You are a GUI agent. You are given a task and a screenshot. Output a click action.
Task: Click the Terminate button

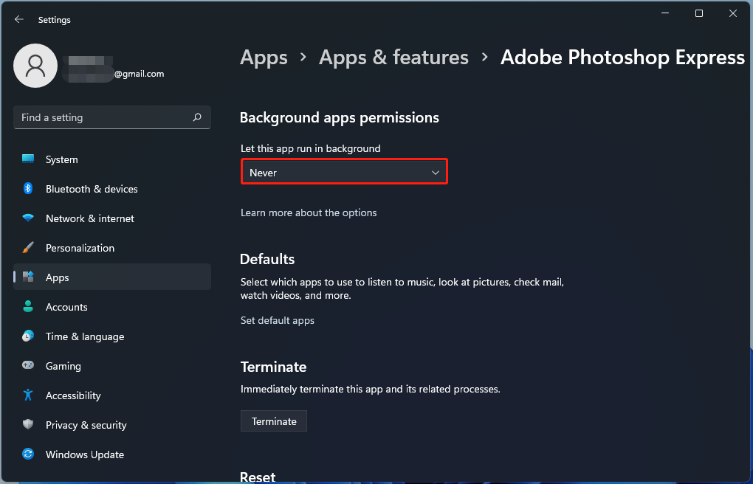(x=274, y=421)
